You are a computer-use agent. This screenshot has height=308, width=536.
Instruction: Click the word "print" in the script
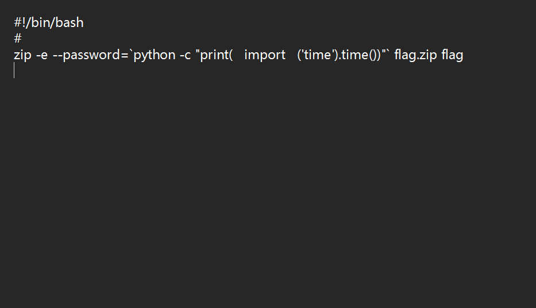click(214, 55)
